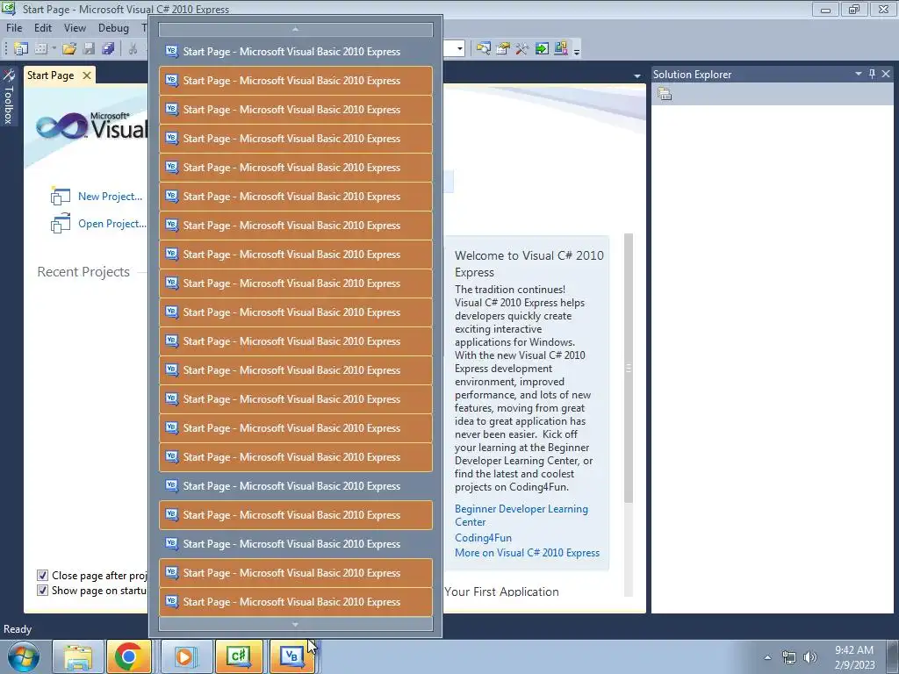
Task: Open More on Visual C# 2010 Express link
Action: 527,553
